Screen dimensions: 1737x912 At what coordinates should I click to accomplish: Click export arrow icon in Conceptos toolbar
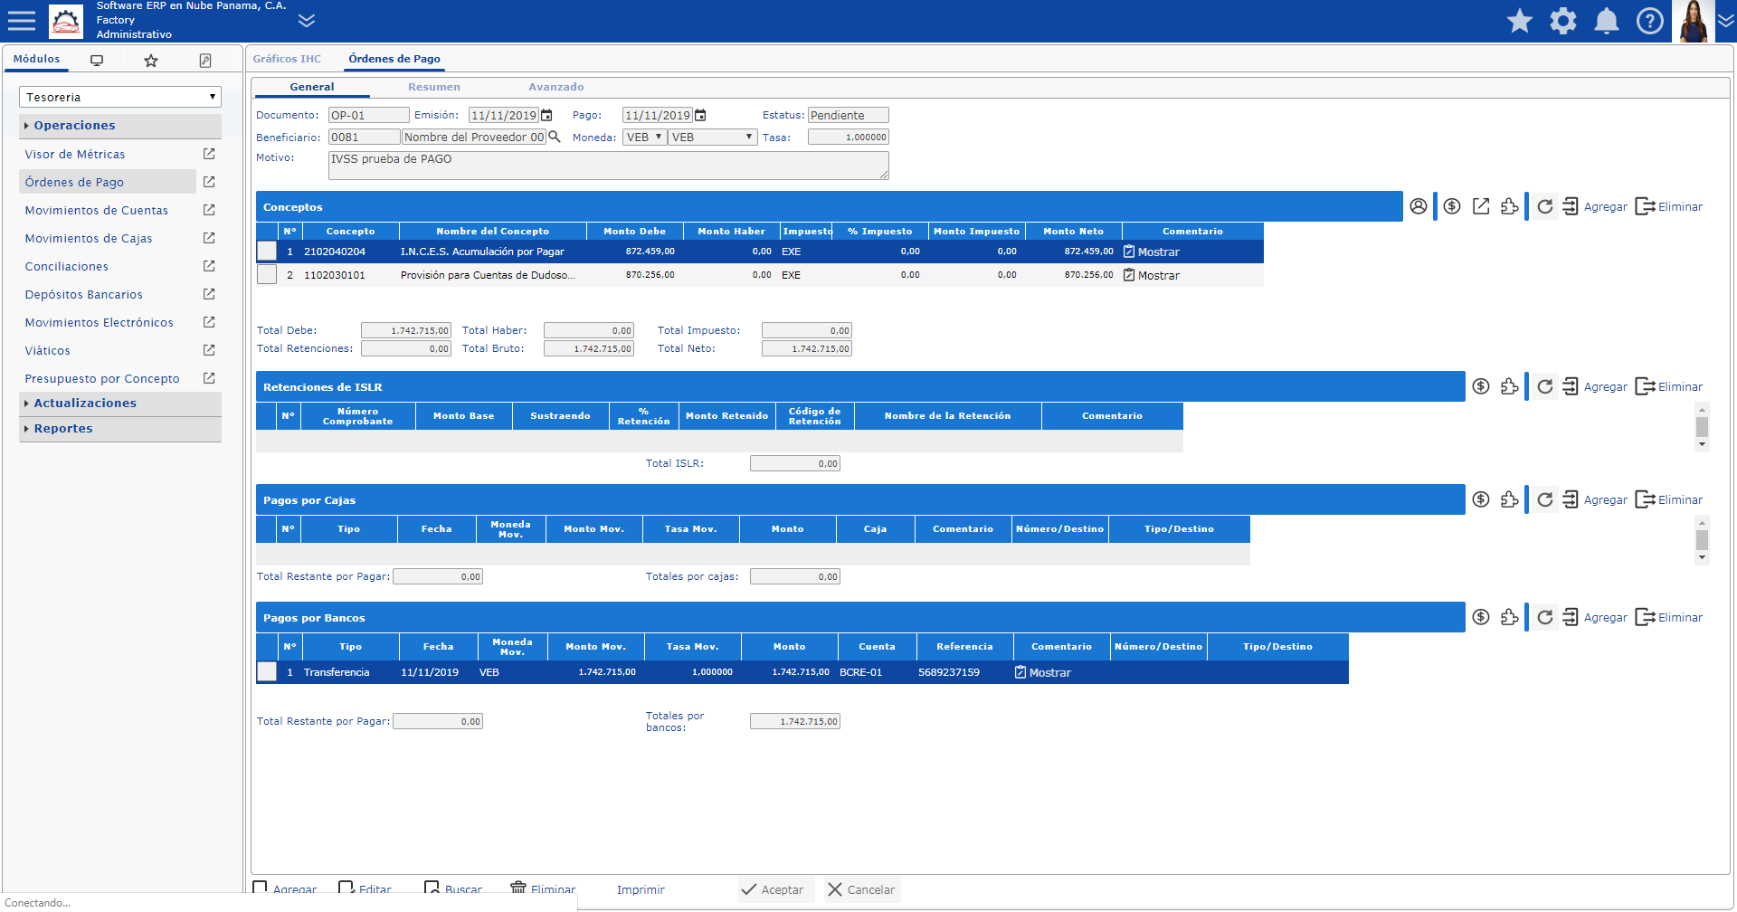1481,206
